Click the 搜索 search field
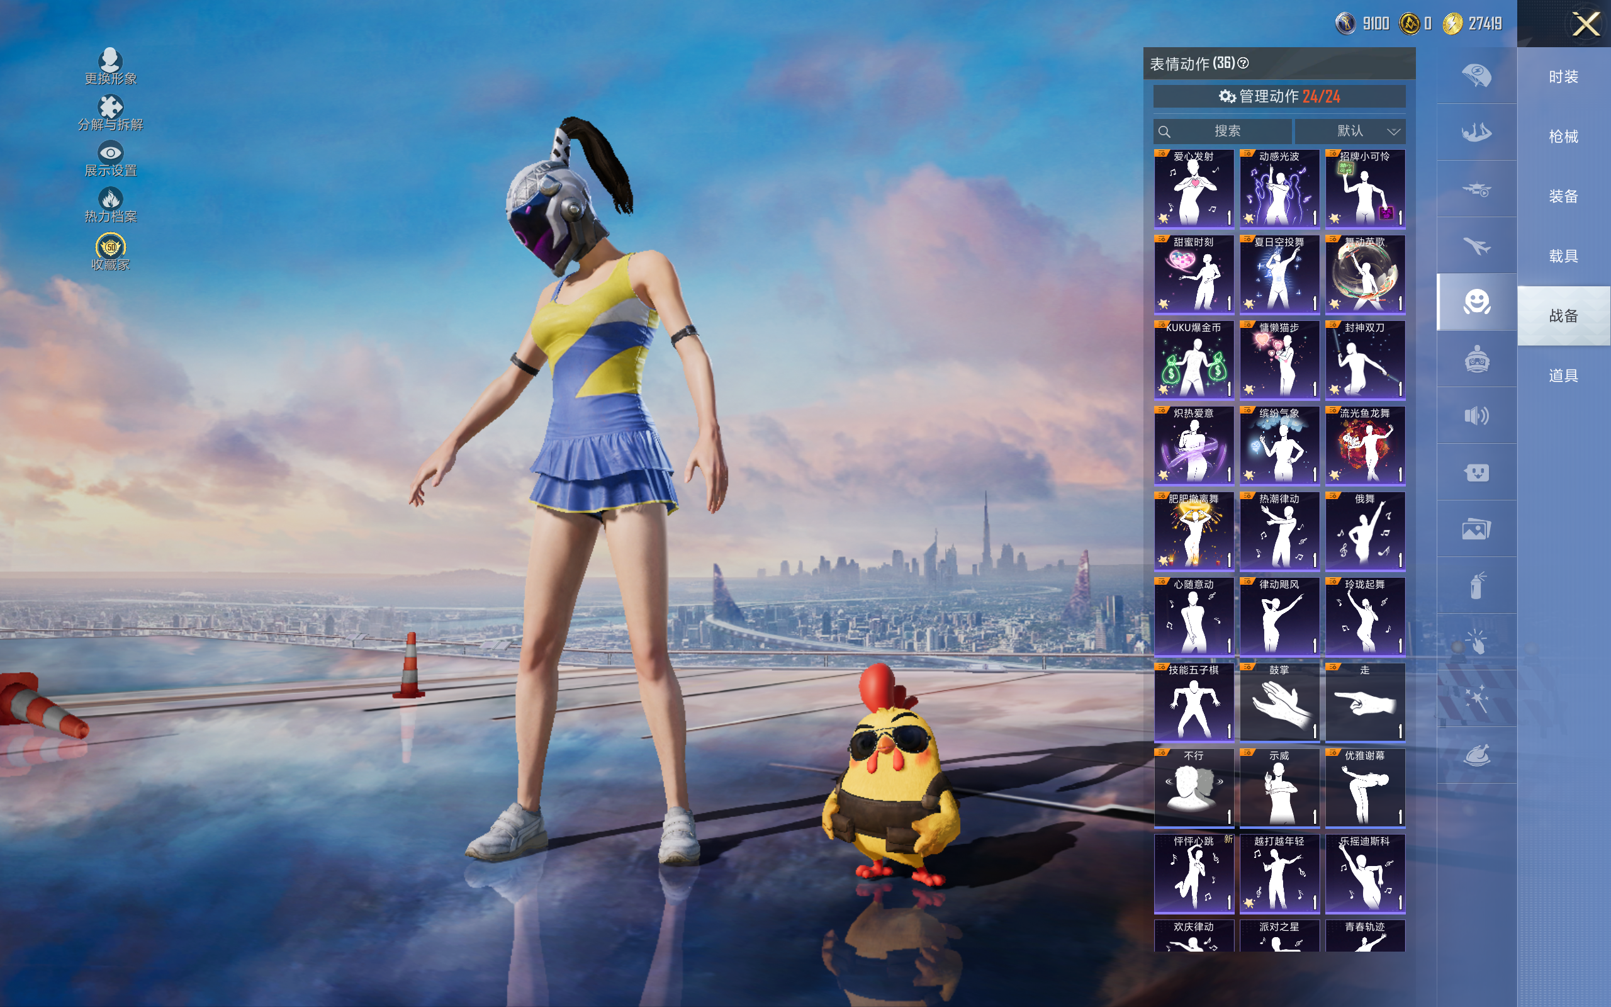The image size is (1611, 1007). coord(1222,131)
